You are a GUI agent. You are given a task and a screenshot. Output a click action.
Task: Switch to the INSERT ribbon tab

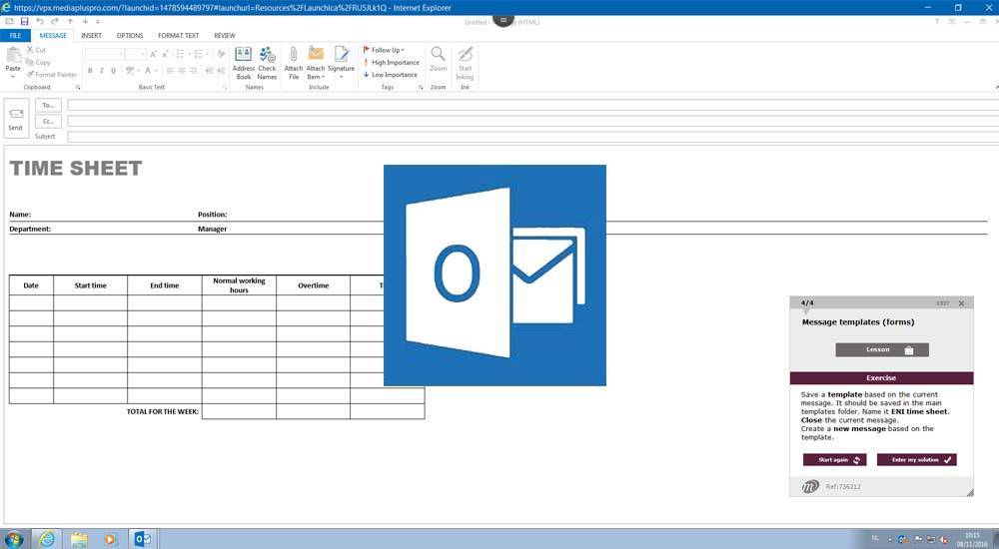coord(91,36)
